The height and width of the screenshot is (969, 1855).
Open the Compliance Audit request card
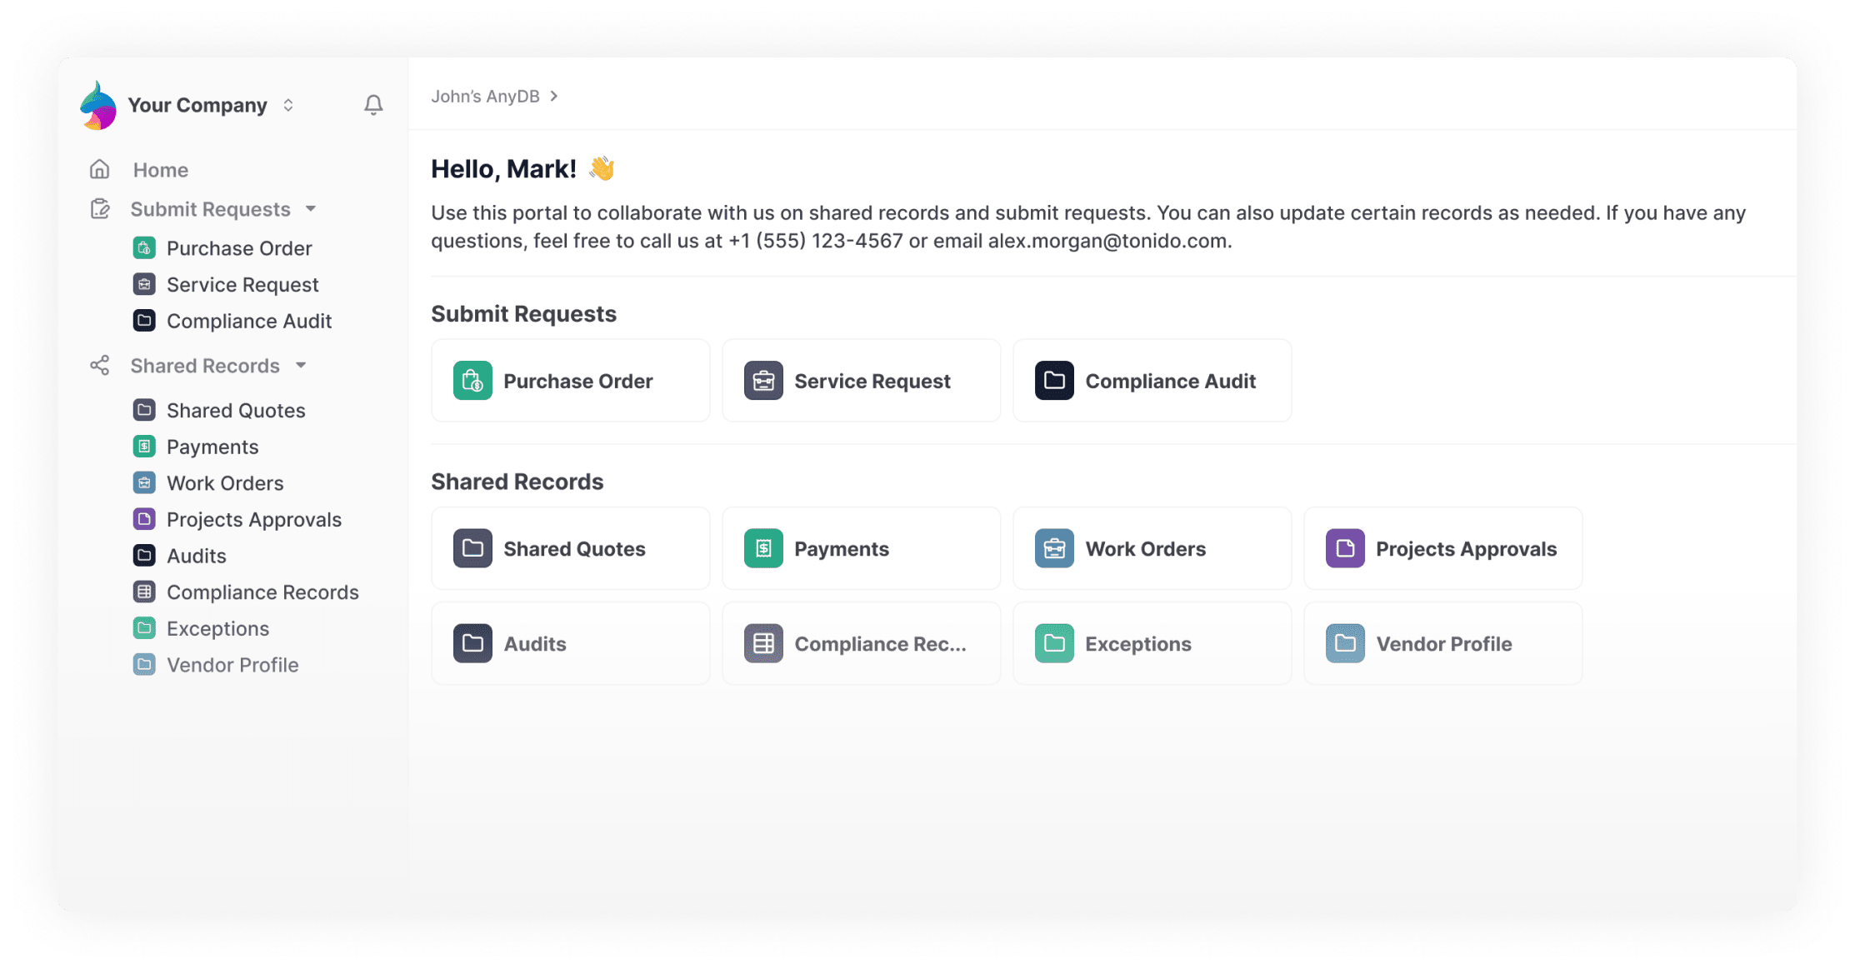1152,381
